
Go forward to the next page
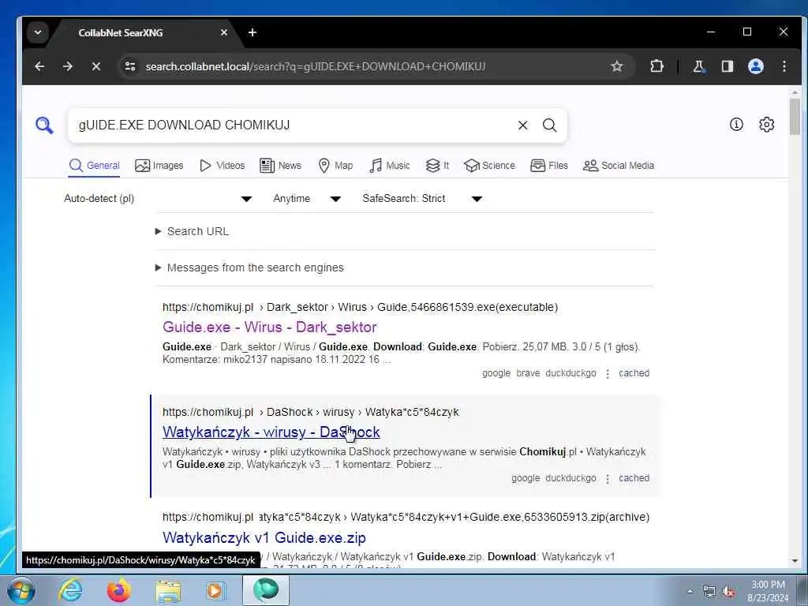(x=68, y=66)
